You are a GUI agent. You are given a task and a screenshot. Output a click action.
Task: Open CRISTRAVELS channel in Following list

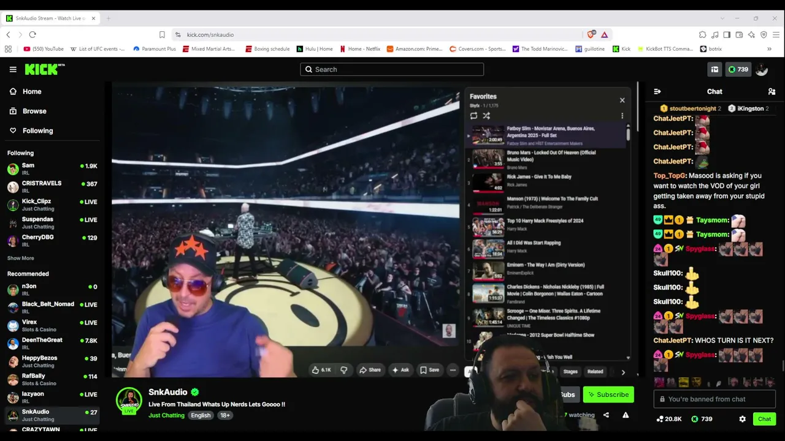click(x=52, y=186)
